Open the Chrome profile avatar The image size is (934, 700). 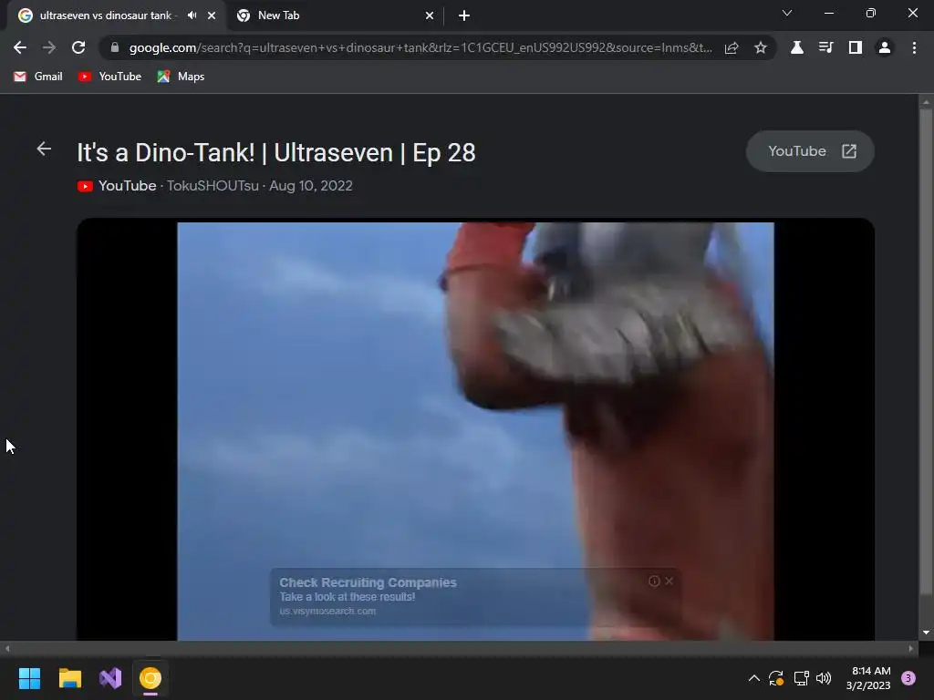[x=885, y=47]
